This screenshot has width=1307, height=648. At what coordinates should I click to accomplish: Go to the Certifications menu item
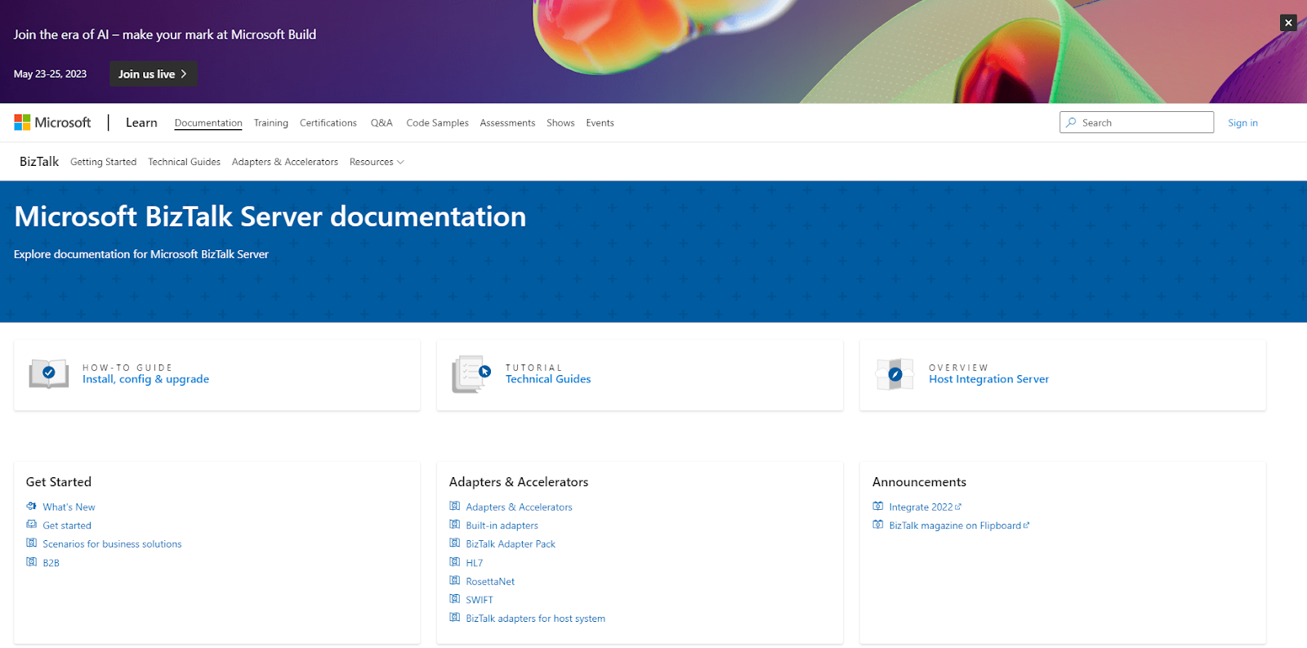[x=328, y=123]
